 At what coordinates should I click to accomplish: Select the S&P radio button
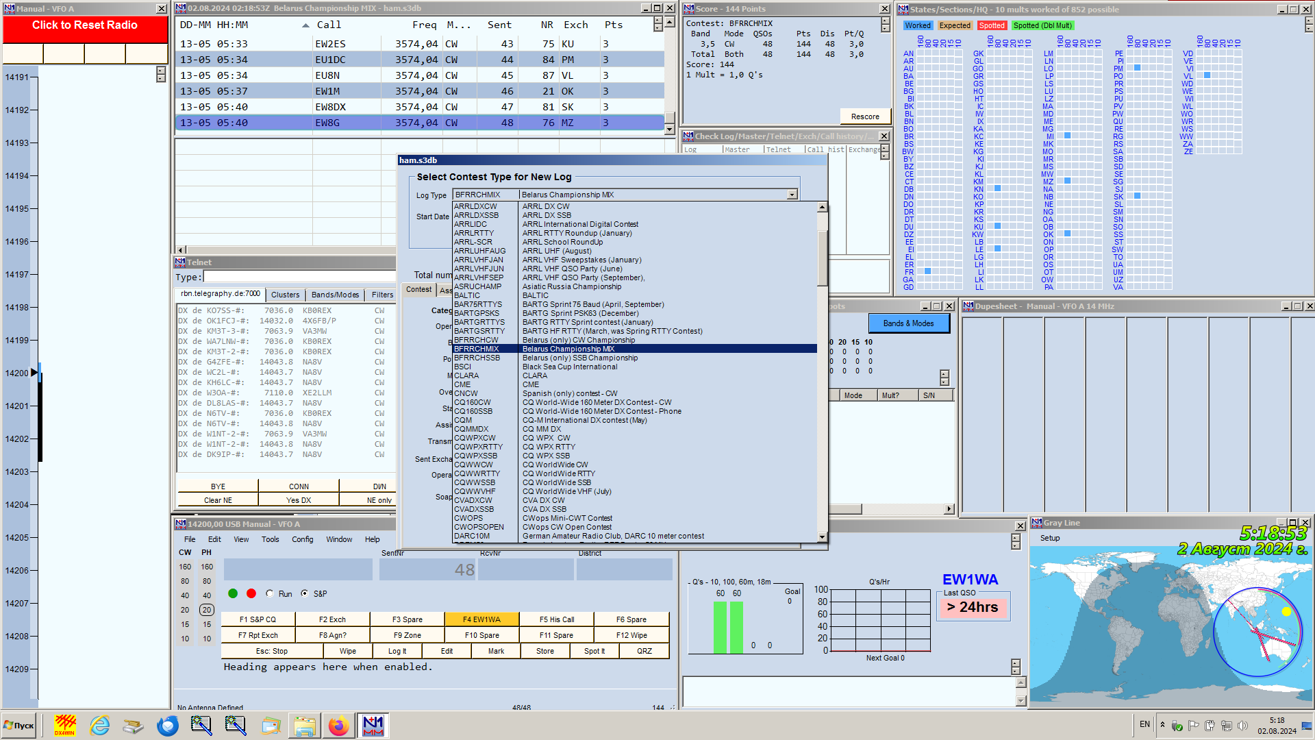click(x=305, y=593)
